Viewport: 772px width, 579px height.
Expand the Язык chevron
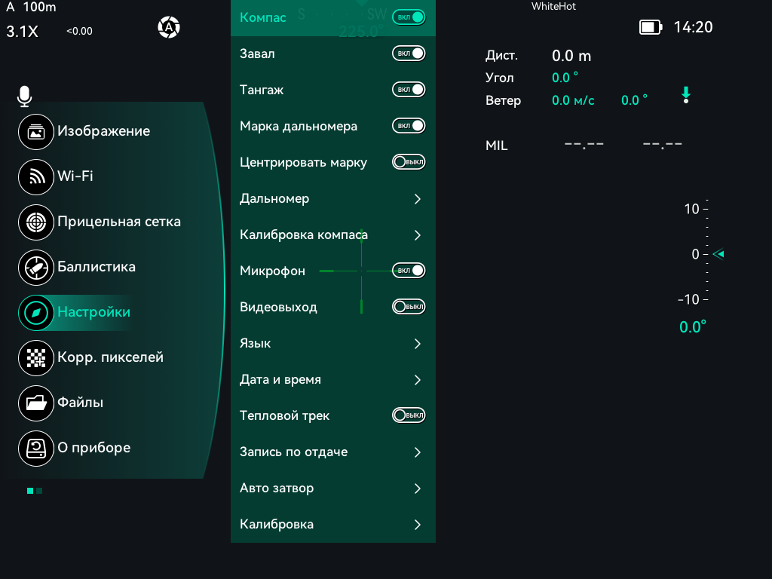point(418,344)
